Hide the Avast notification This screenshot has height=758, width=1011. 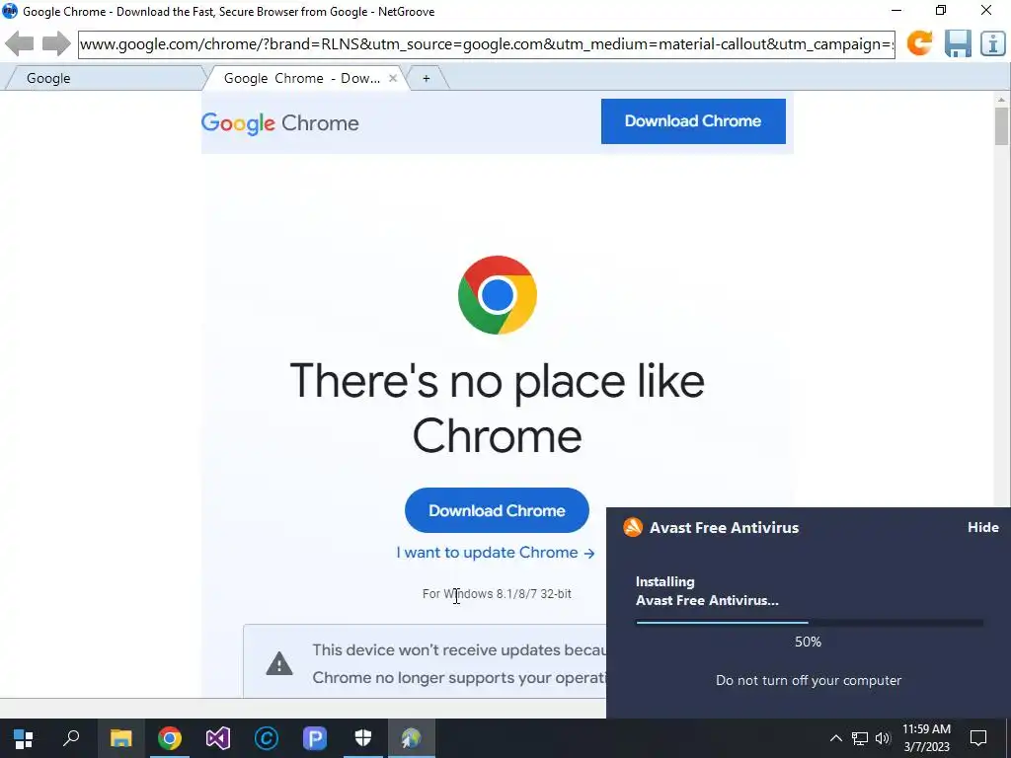coord(982,527)
